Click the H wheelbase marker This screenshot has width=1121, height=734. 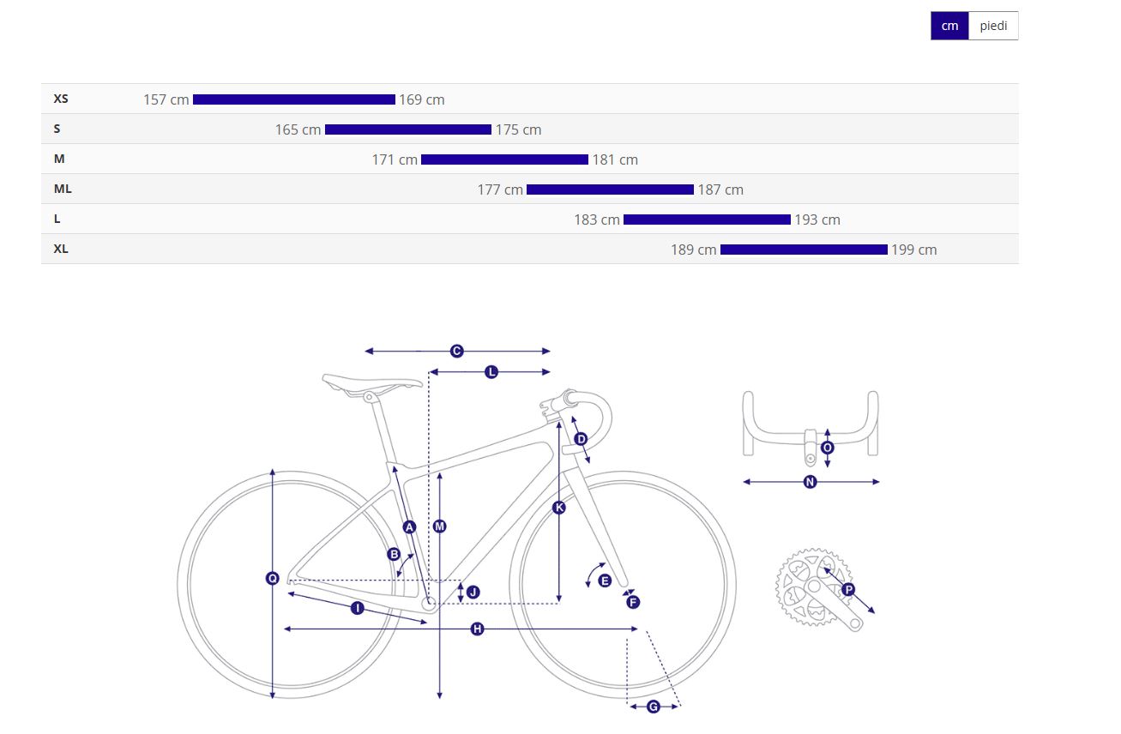click(x=478, y=629)
